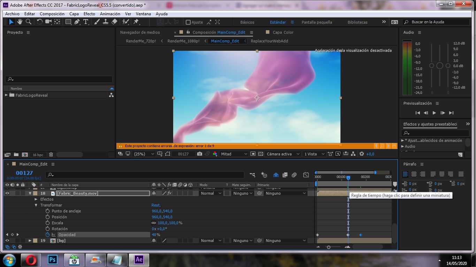Collapse the Transformar group
Viewport: 476px width, 267px height.
click(36, 205)
